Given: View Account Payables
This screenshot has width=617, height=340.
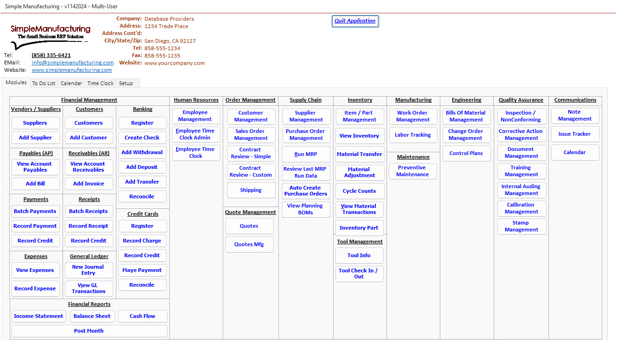Looking at the screenshot, I should click(35, 167).
